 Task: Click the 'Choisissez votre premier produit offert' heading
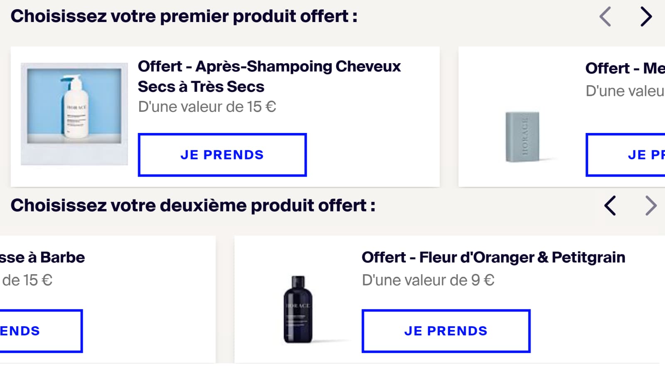coord(184,17)
